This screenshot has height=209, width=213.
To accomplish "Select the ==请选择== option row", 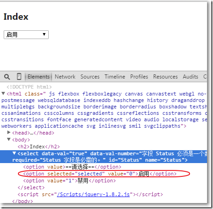I will pos(72,167).
